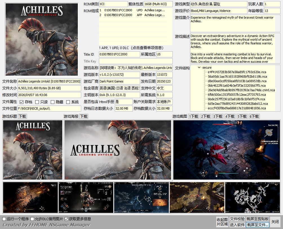Click the 文件校验 button
The width and height of the screenshot is (283, 229).
(x=237, y=219)
